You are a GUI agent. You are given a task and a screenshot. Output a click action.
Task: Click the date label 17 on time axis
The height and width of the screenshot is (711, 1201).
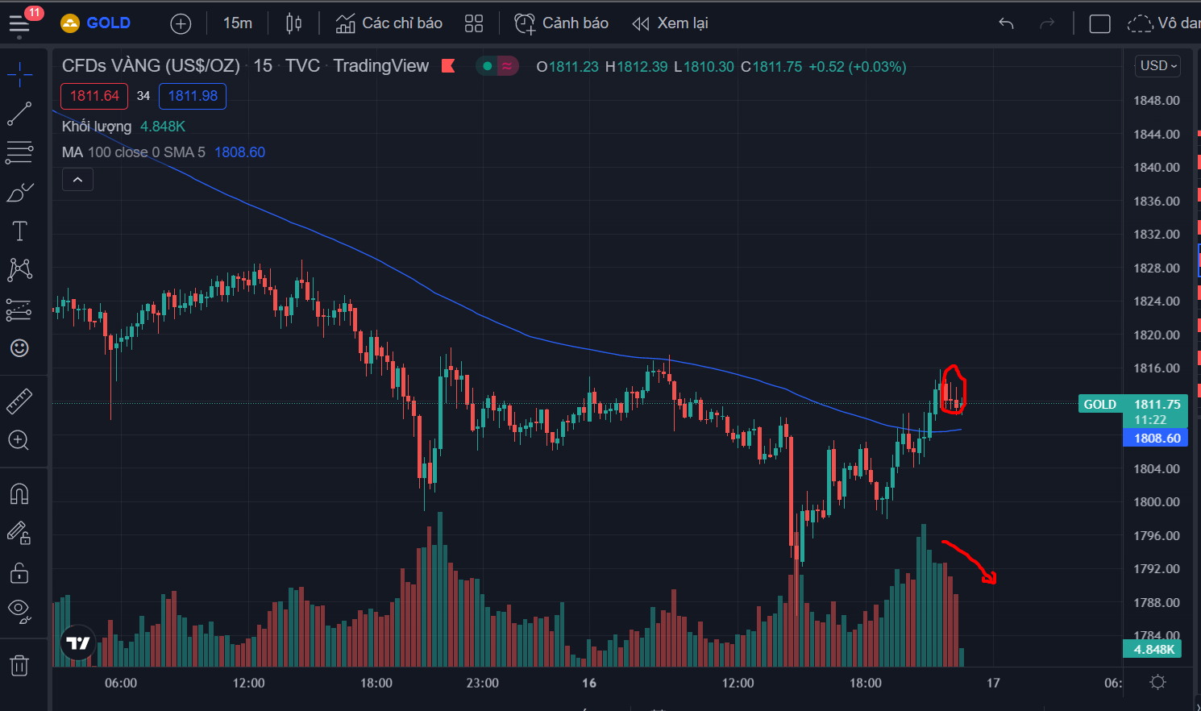[993, 683]
